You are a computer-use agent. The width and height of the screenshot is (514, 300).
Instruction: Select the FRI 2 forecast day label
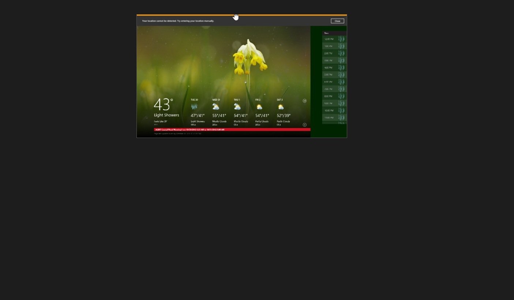[258, 100]
